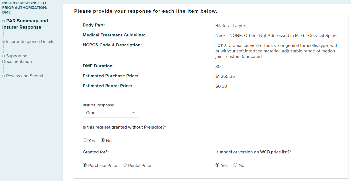Click the Insurer Response Details step circle
Image resolution: width=351 pixels, height=181 pixels.
4,42
